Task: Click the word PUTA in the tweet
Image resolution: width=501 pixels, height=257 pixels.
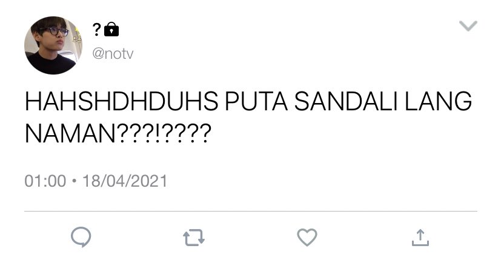Action: coord(256,101)
